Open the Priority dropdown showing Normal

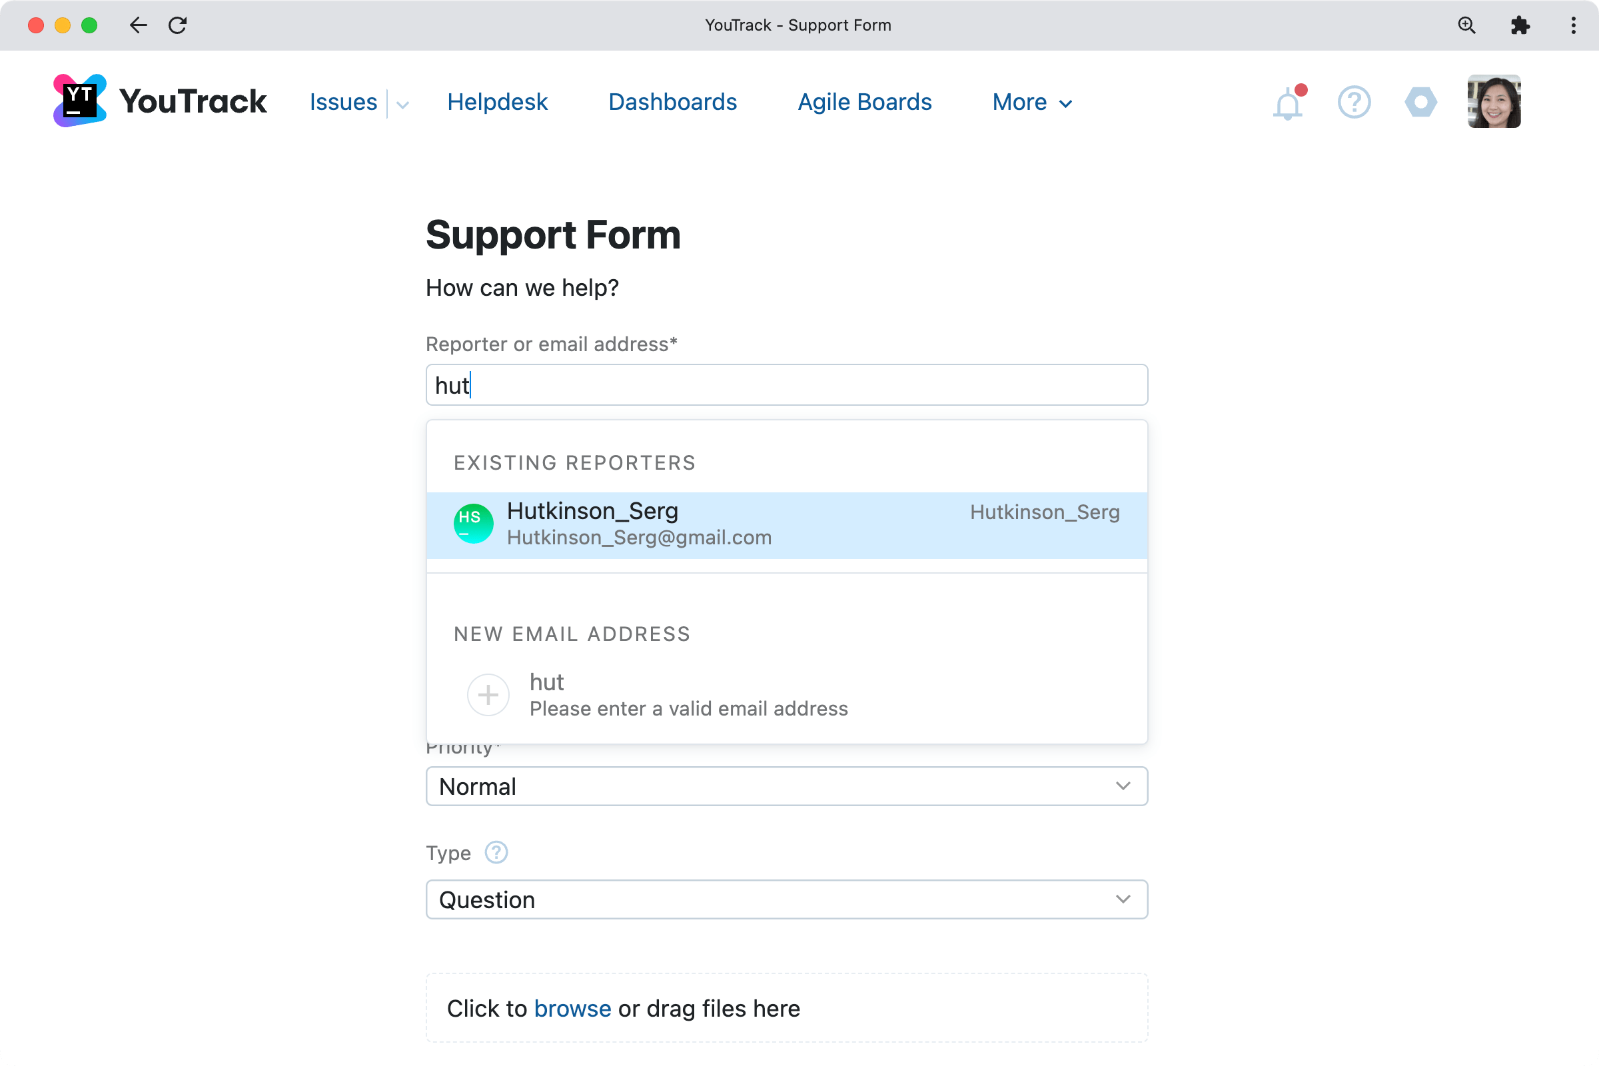[786, 786]
